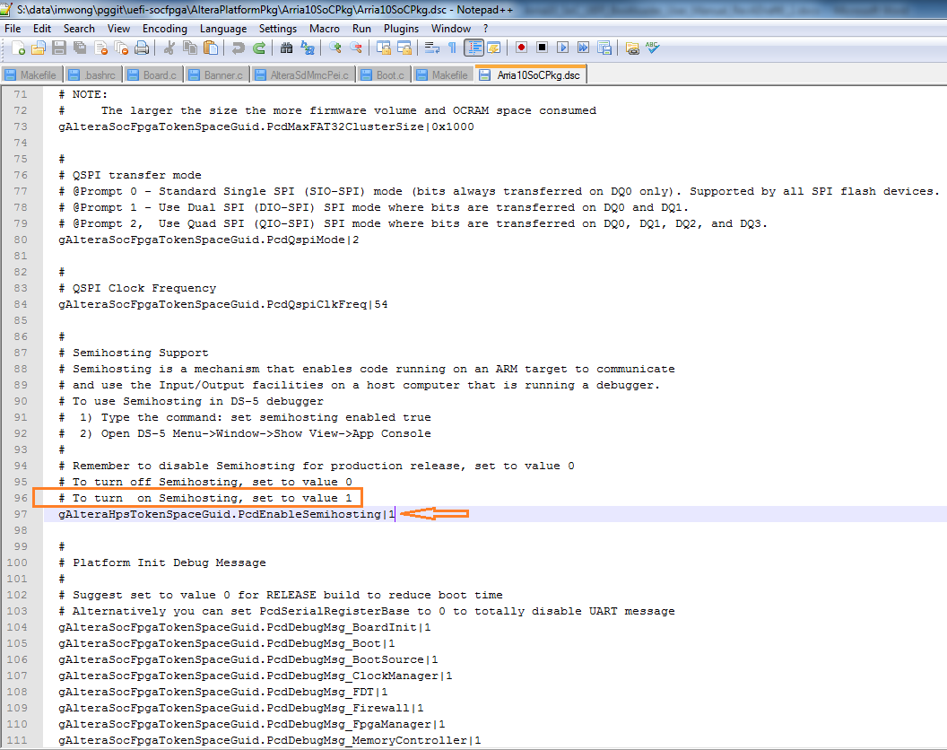
Task: Click the Zoom In magnifier icon
Action: coord(335,48)
